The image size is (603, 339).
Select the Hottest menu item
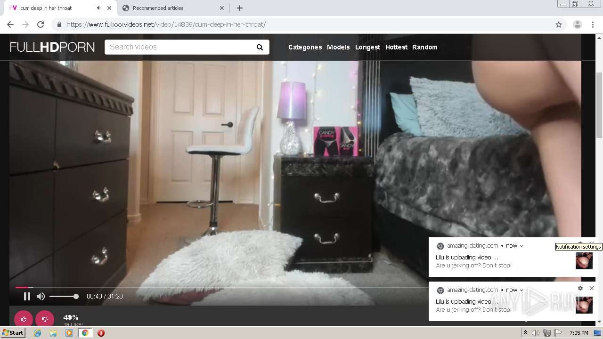396,47
